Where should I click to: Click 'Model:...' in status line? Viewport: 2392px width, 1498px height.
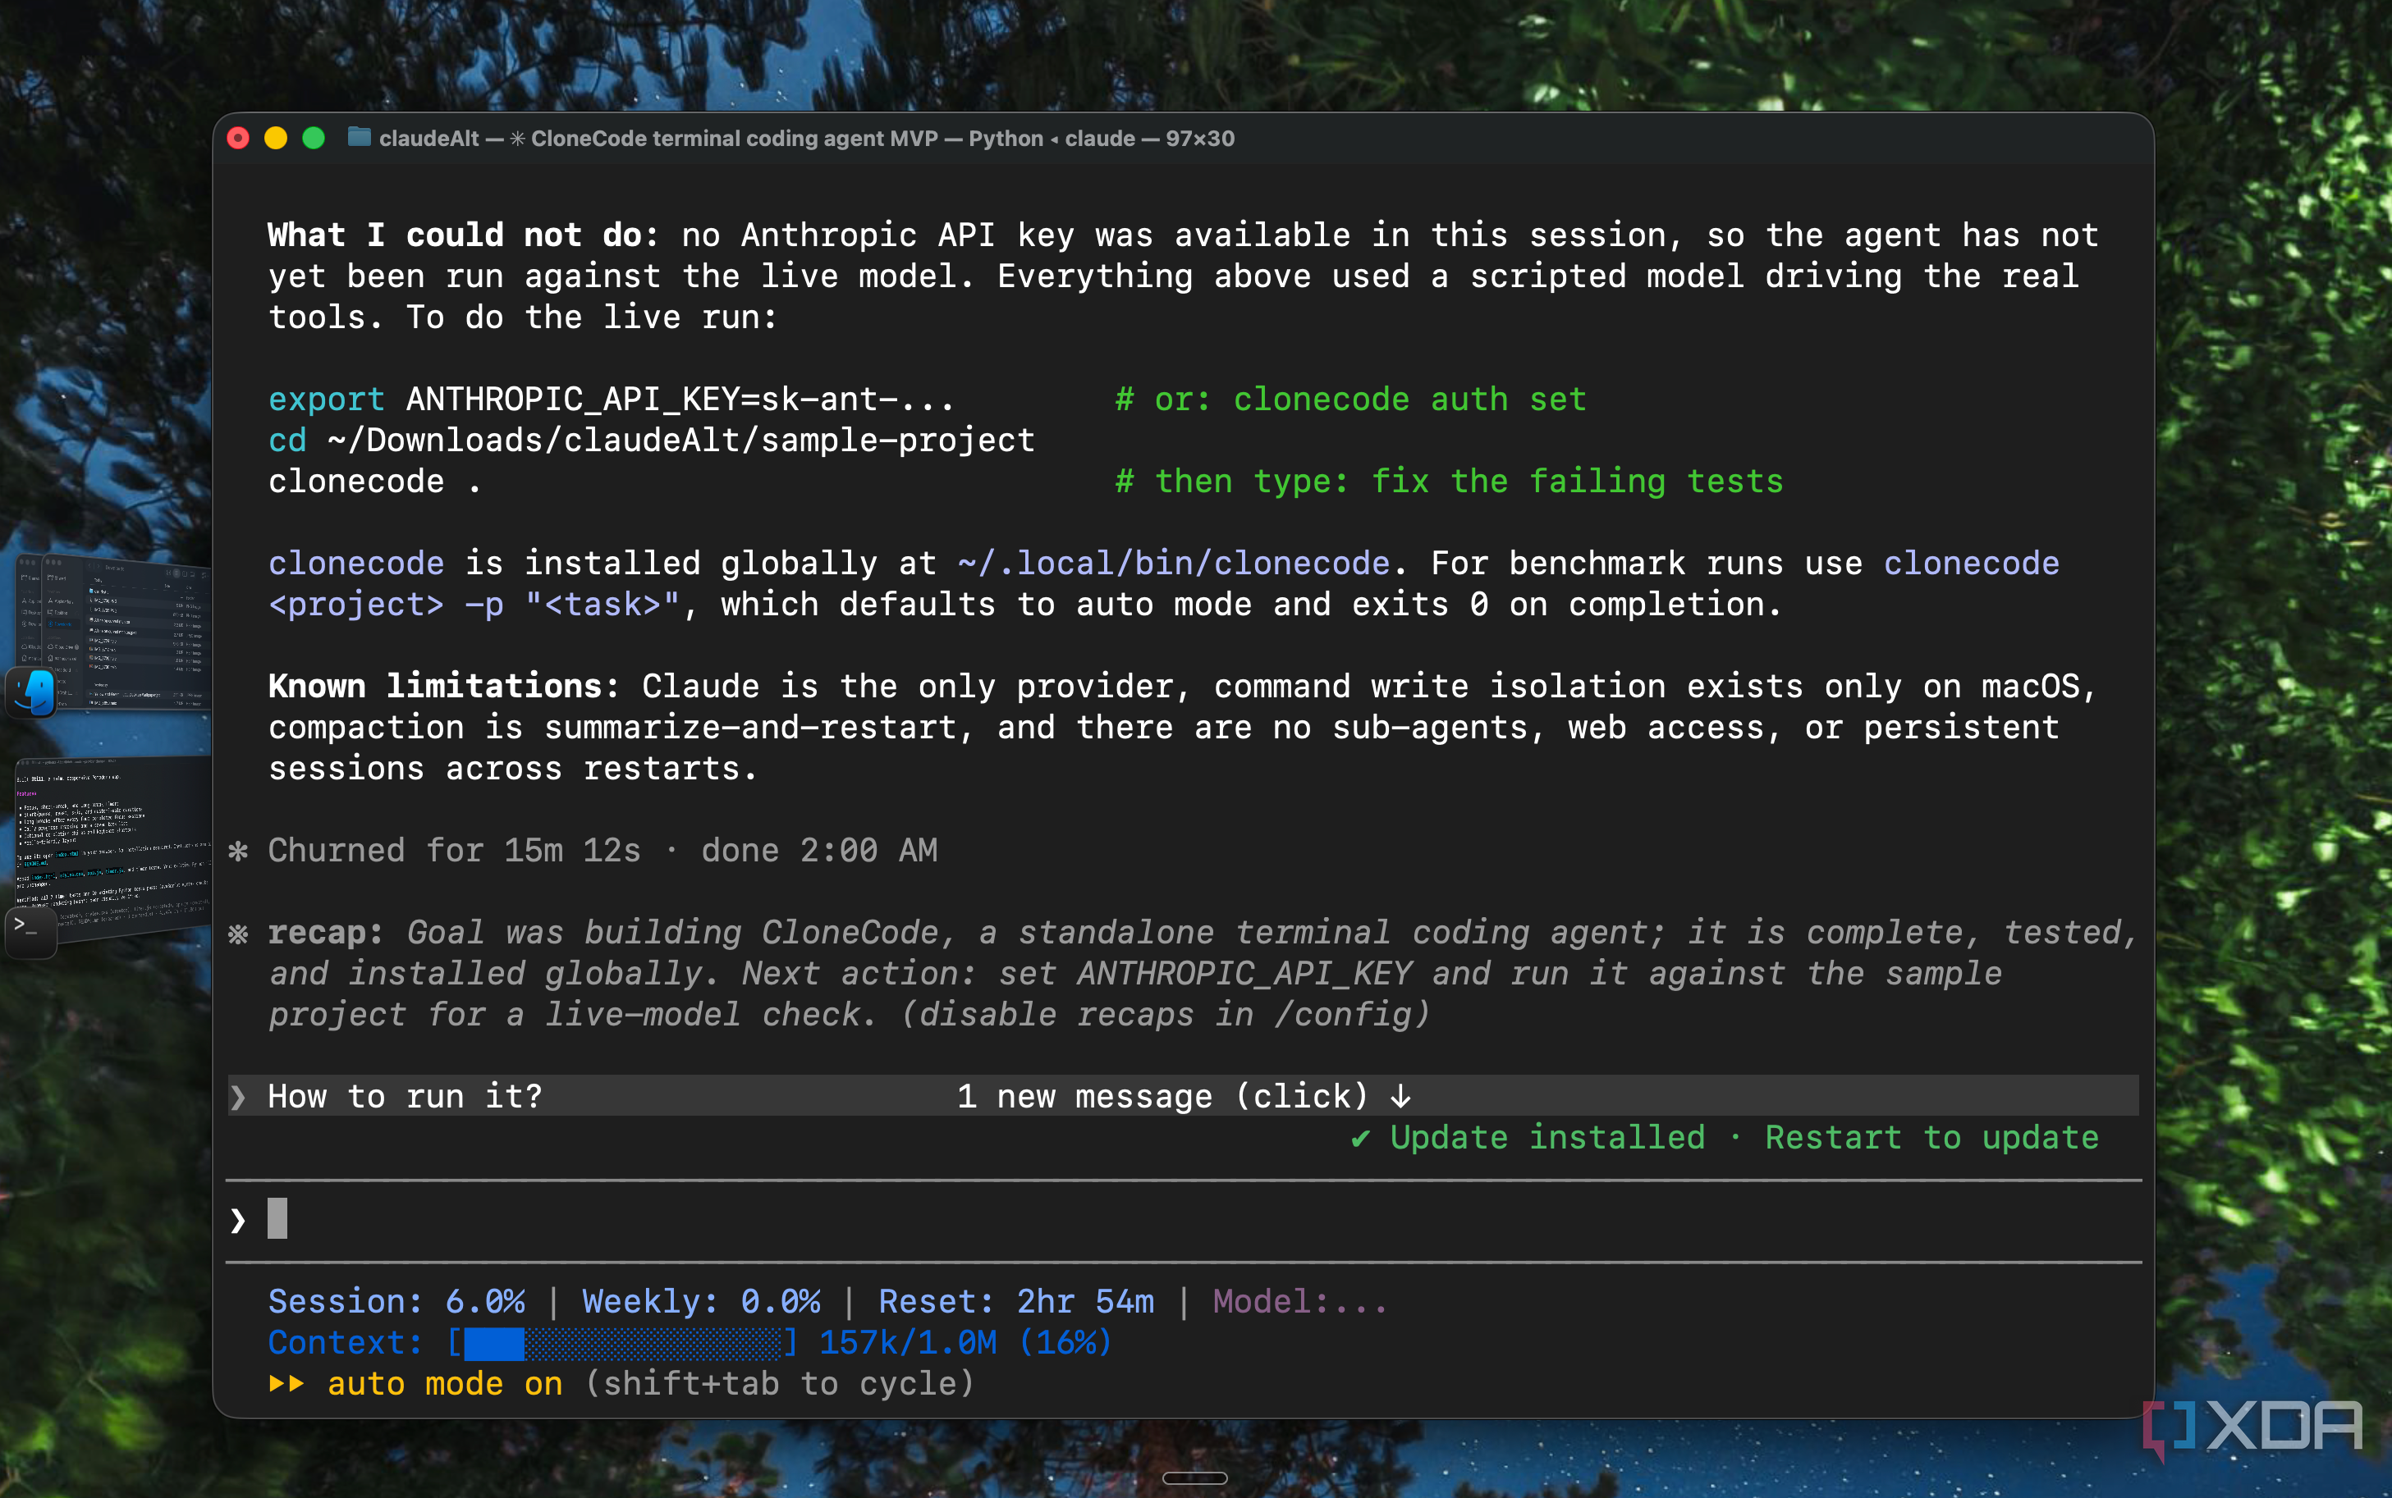1299,1302
